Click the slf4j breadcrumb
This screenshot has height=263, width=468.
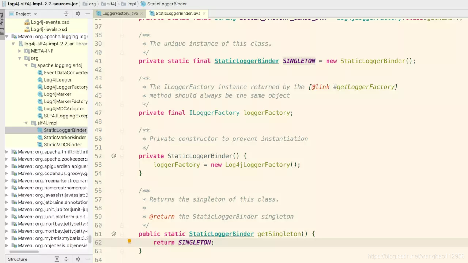click(x=108, y=4)
